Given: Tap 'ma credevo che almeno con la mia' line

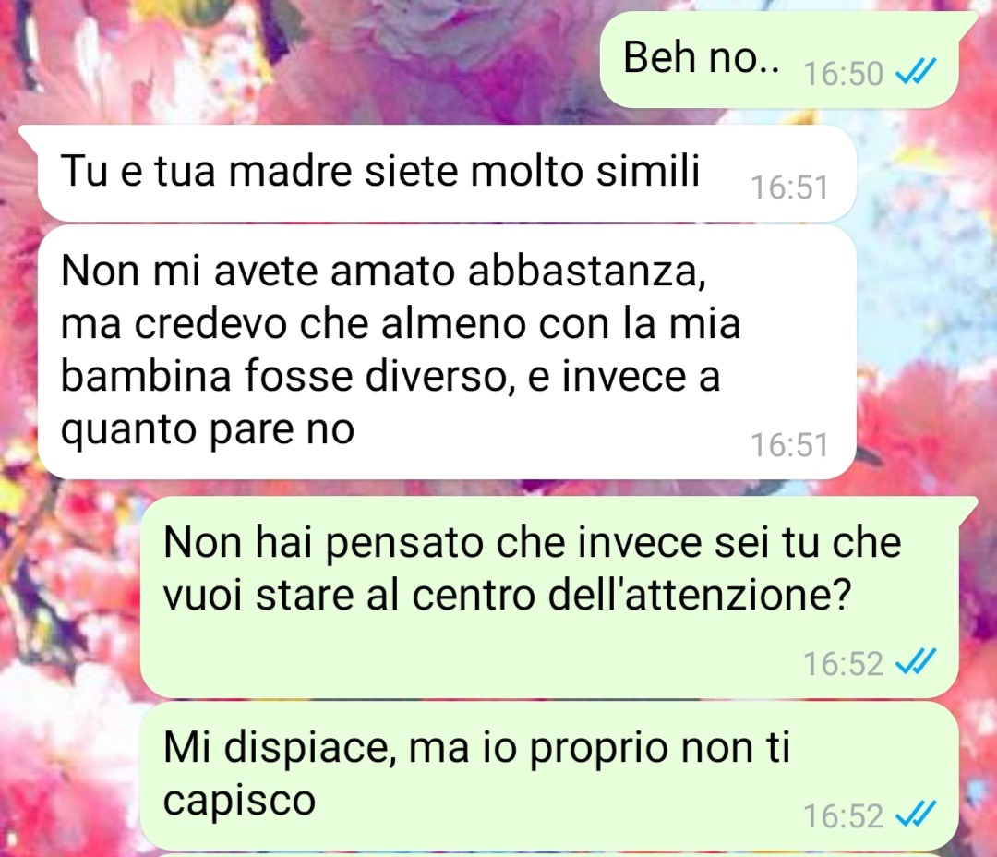Looking at the screenshot, I should [x=401, y=322].
